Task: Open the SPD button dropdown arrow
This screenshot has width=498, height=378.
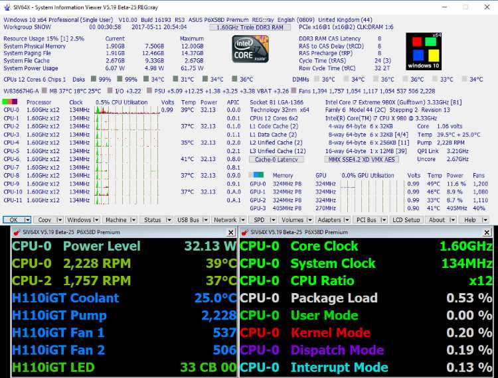Action: coord(273,220)
